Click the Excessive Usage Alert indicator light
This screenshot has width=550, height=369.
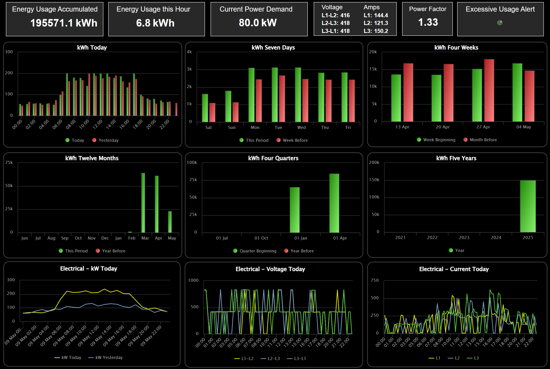(x=500, y=23)
